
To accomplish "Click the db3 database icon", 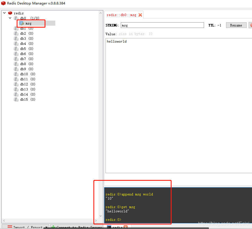I will tap(16, 39).
